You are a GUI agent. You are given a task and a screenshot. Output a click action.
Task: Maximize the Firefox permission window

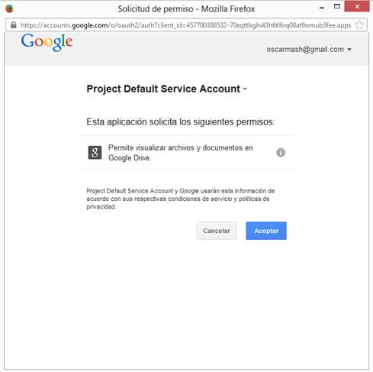(x=337, y=7)
